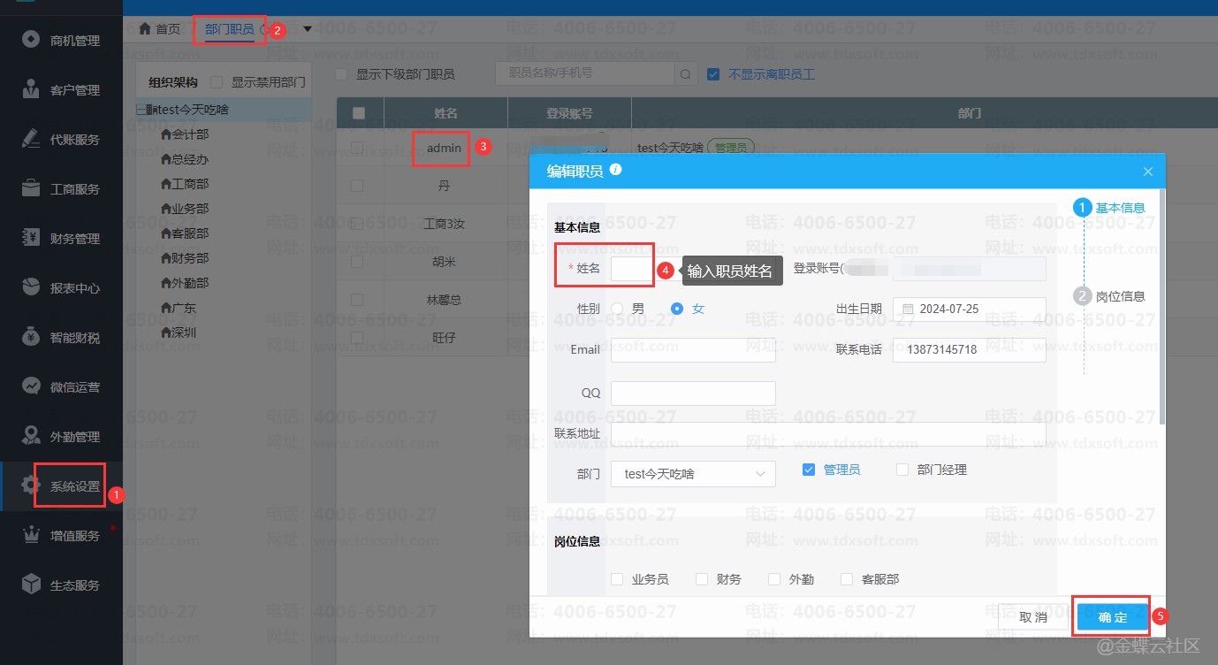This screenshot has height=665, width=1218.
Task: Click info icon beside 编辑职员 title
Action: [616, 170]
